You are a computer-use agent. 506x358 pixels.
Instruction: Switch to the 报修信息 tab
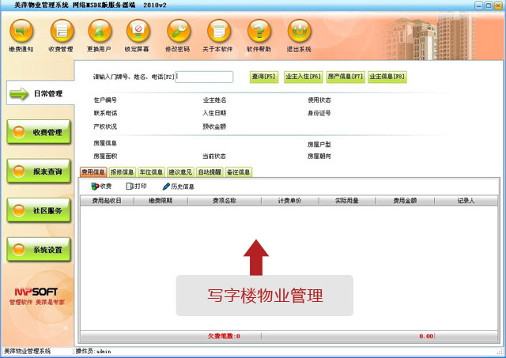tap(122, 172)
